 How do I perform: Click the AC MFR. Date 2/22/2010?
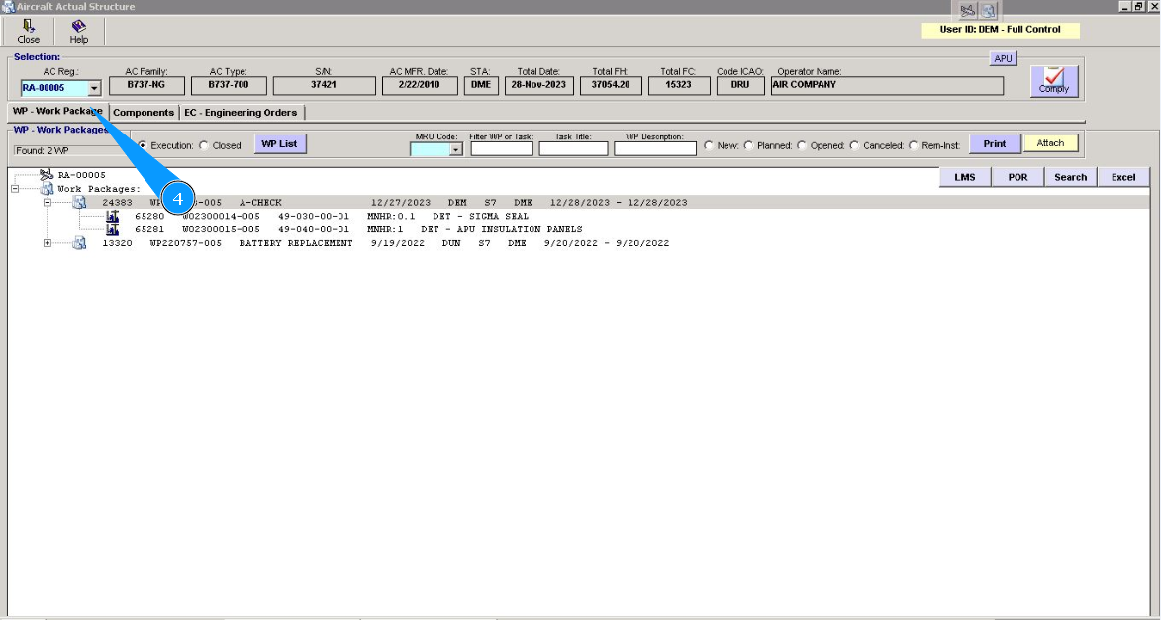pyautogui.click(x=420, y=85)
